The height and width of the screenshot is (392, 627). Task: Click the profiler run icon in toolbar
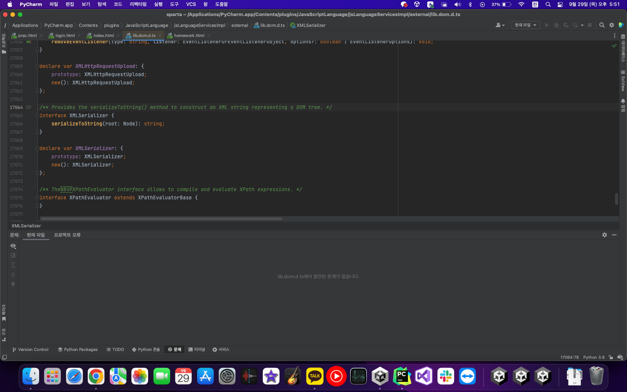coord(575,25)
